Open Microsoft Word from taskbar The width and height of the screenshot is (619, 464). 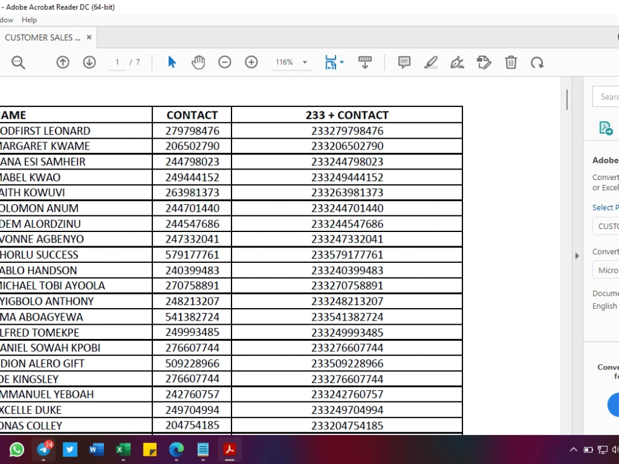pos(97,449)
